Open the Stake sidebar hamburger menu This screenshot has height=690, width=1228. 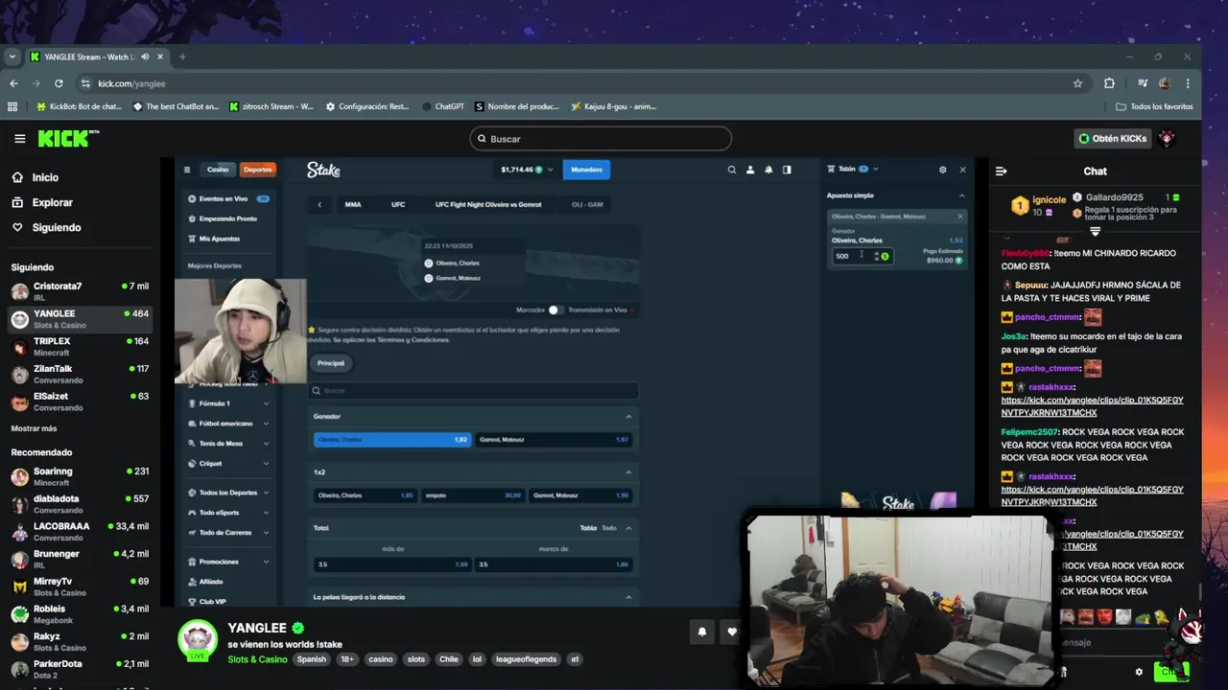pyautogui.click(x=187, y=170)
